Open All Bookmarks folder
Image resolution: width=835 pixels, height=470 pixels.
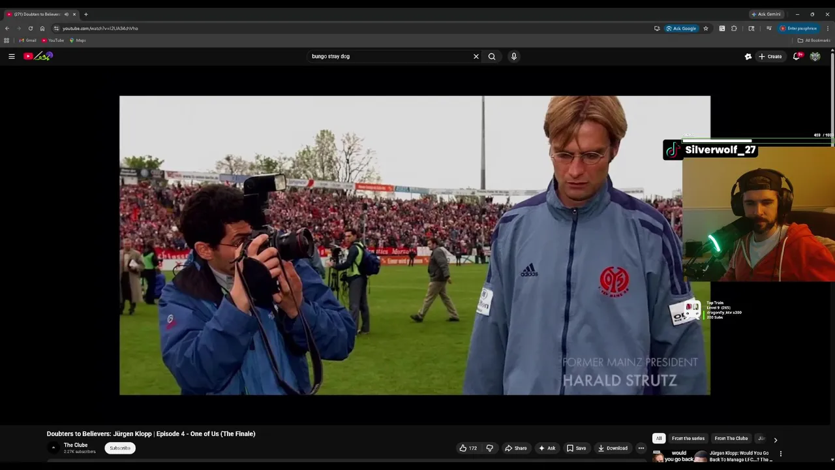[813, 40]
